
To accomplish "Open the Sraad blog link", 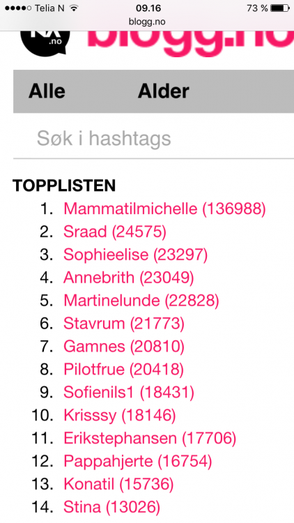I will 115,232.
